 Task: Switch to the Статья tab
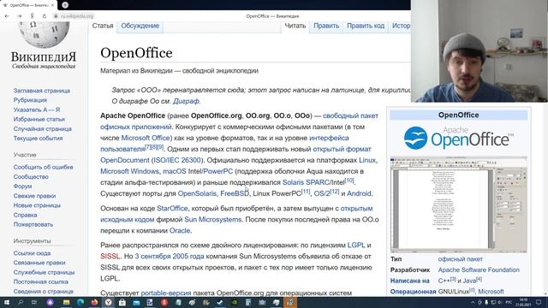[103, 26]
